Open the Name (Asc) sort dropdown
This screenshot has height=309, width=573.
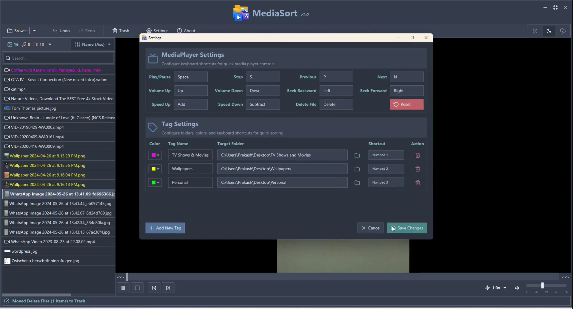pos(93,44)
